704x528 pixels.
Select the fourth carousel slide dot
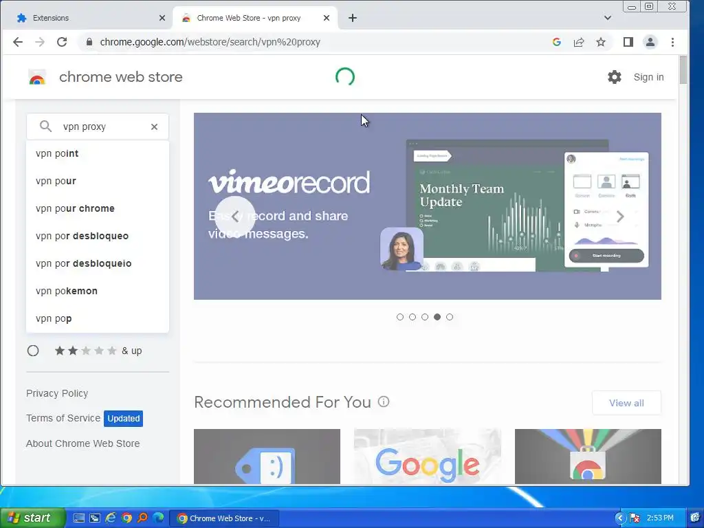coord(437,317)
